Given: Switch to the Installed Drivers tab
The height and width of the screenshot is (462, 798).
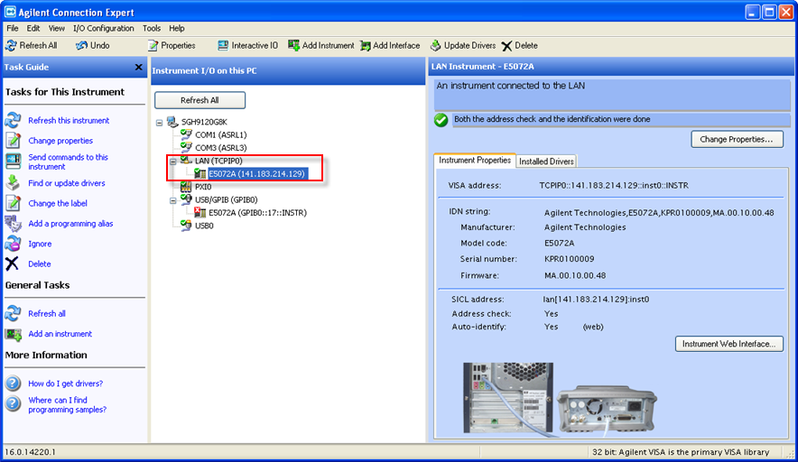Looking at the screenshot, I should pyautogui.click(x=546, y=162).
